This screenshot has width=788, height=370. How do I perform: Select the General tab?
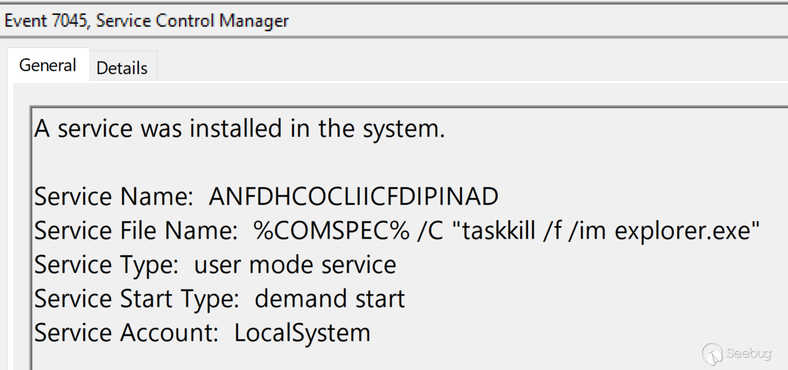coord(48,65)
